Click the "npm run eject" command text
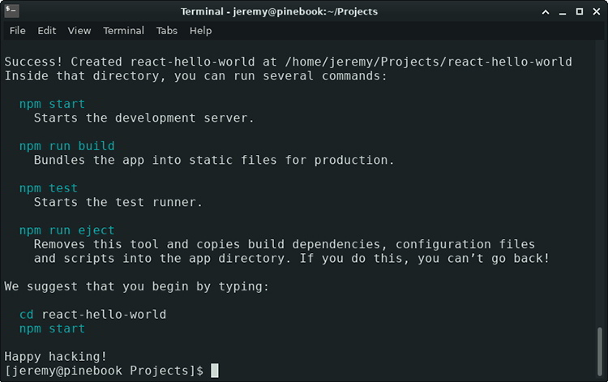 pos(67,230)
